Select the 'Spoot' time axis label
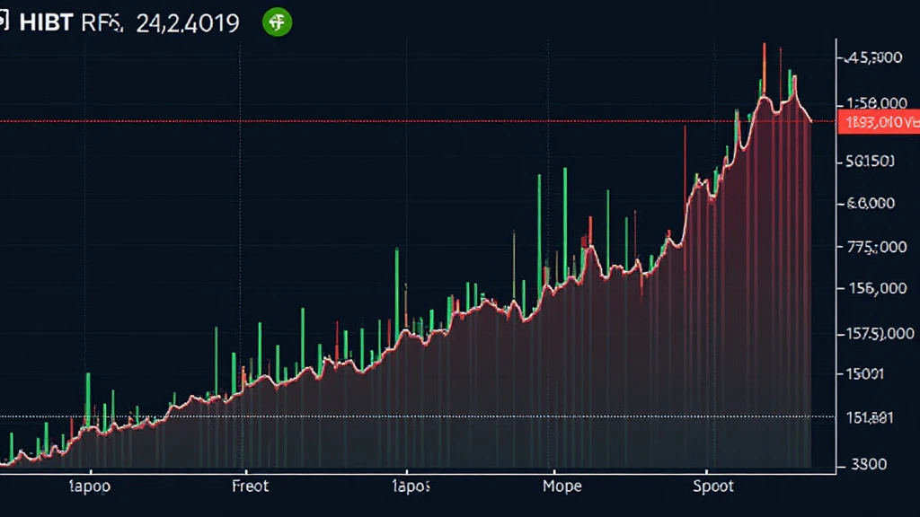Image resolution: width=920 pixels, height=517 pixels. (x=712, y=486)
